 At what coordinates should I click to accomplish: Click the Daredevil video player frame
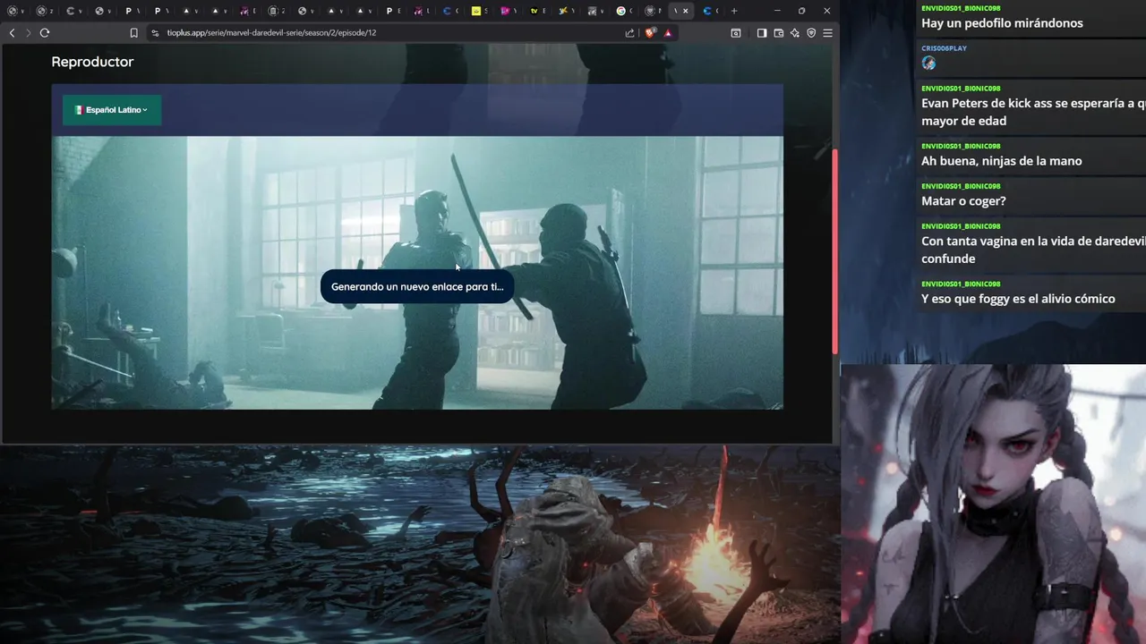pos(417,273)
